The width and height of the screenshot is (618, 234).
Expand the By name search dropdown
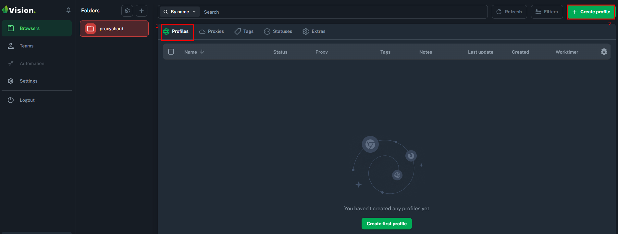[x=180, y=12]
